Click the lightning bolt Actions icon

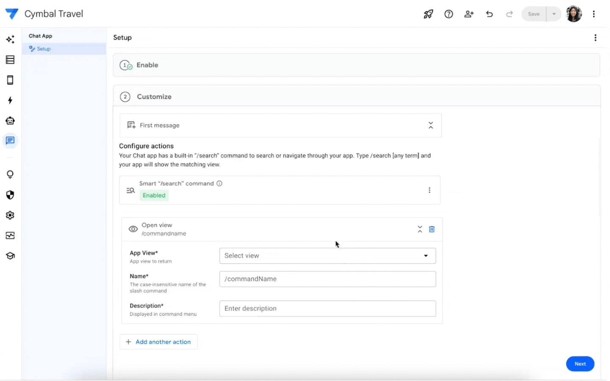[x=10, y=100]
